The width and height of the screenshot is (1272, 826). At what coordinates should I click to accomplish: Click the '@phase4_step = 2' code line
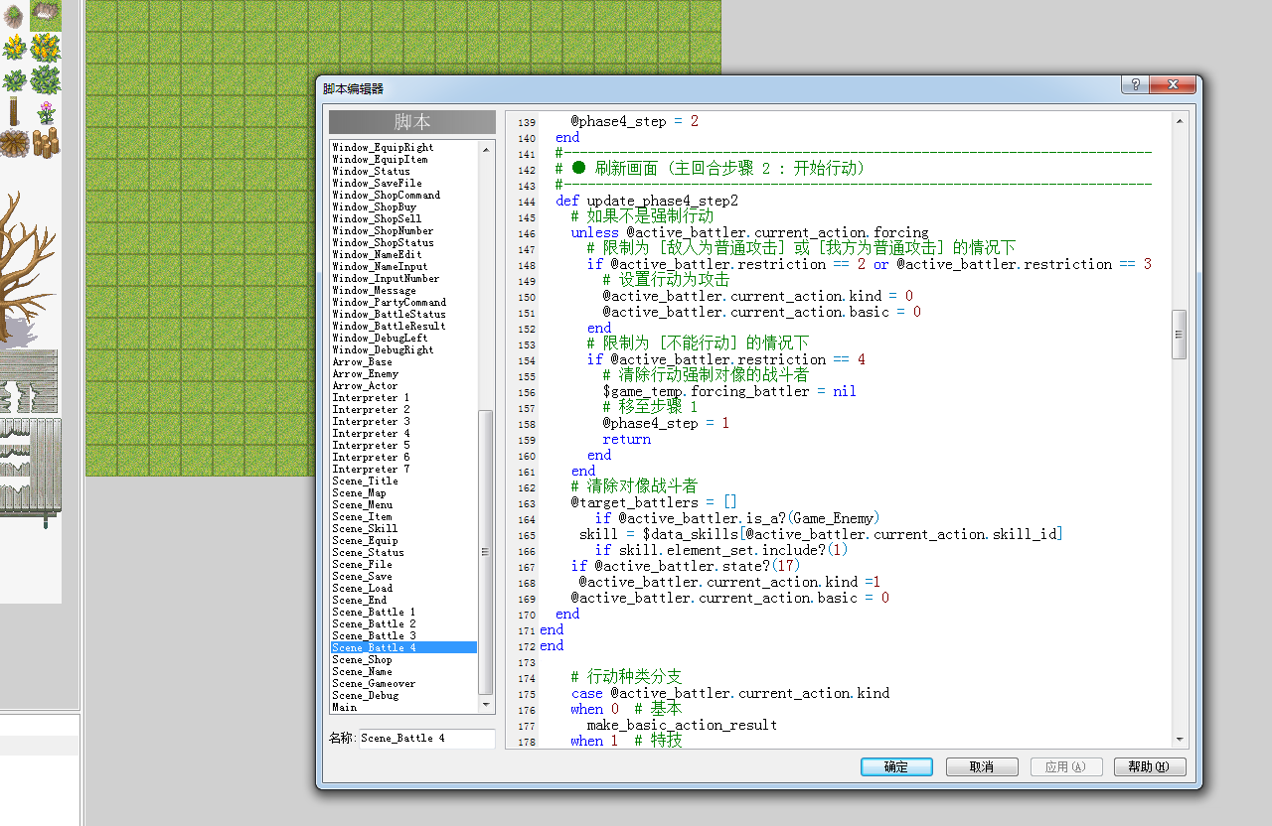tap(635, 121)
